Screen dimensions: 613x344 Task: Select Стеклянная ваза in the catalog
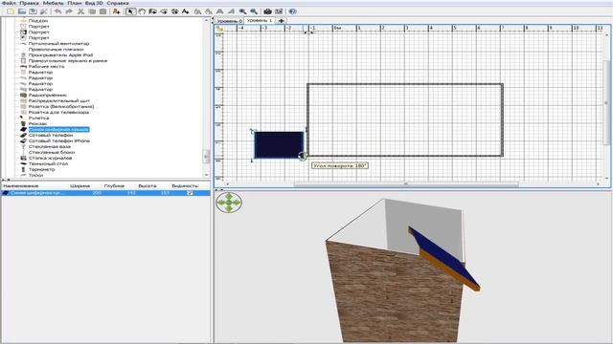pyautogui.click(x=50, y=146)
